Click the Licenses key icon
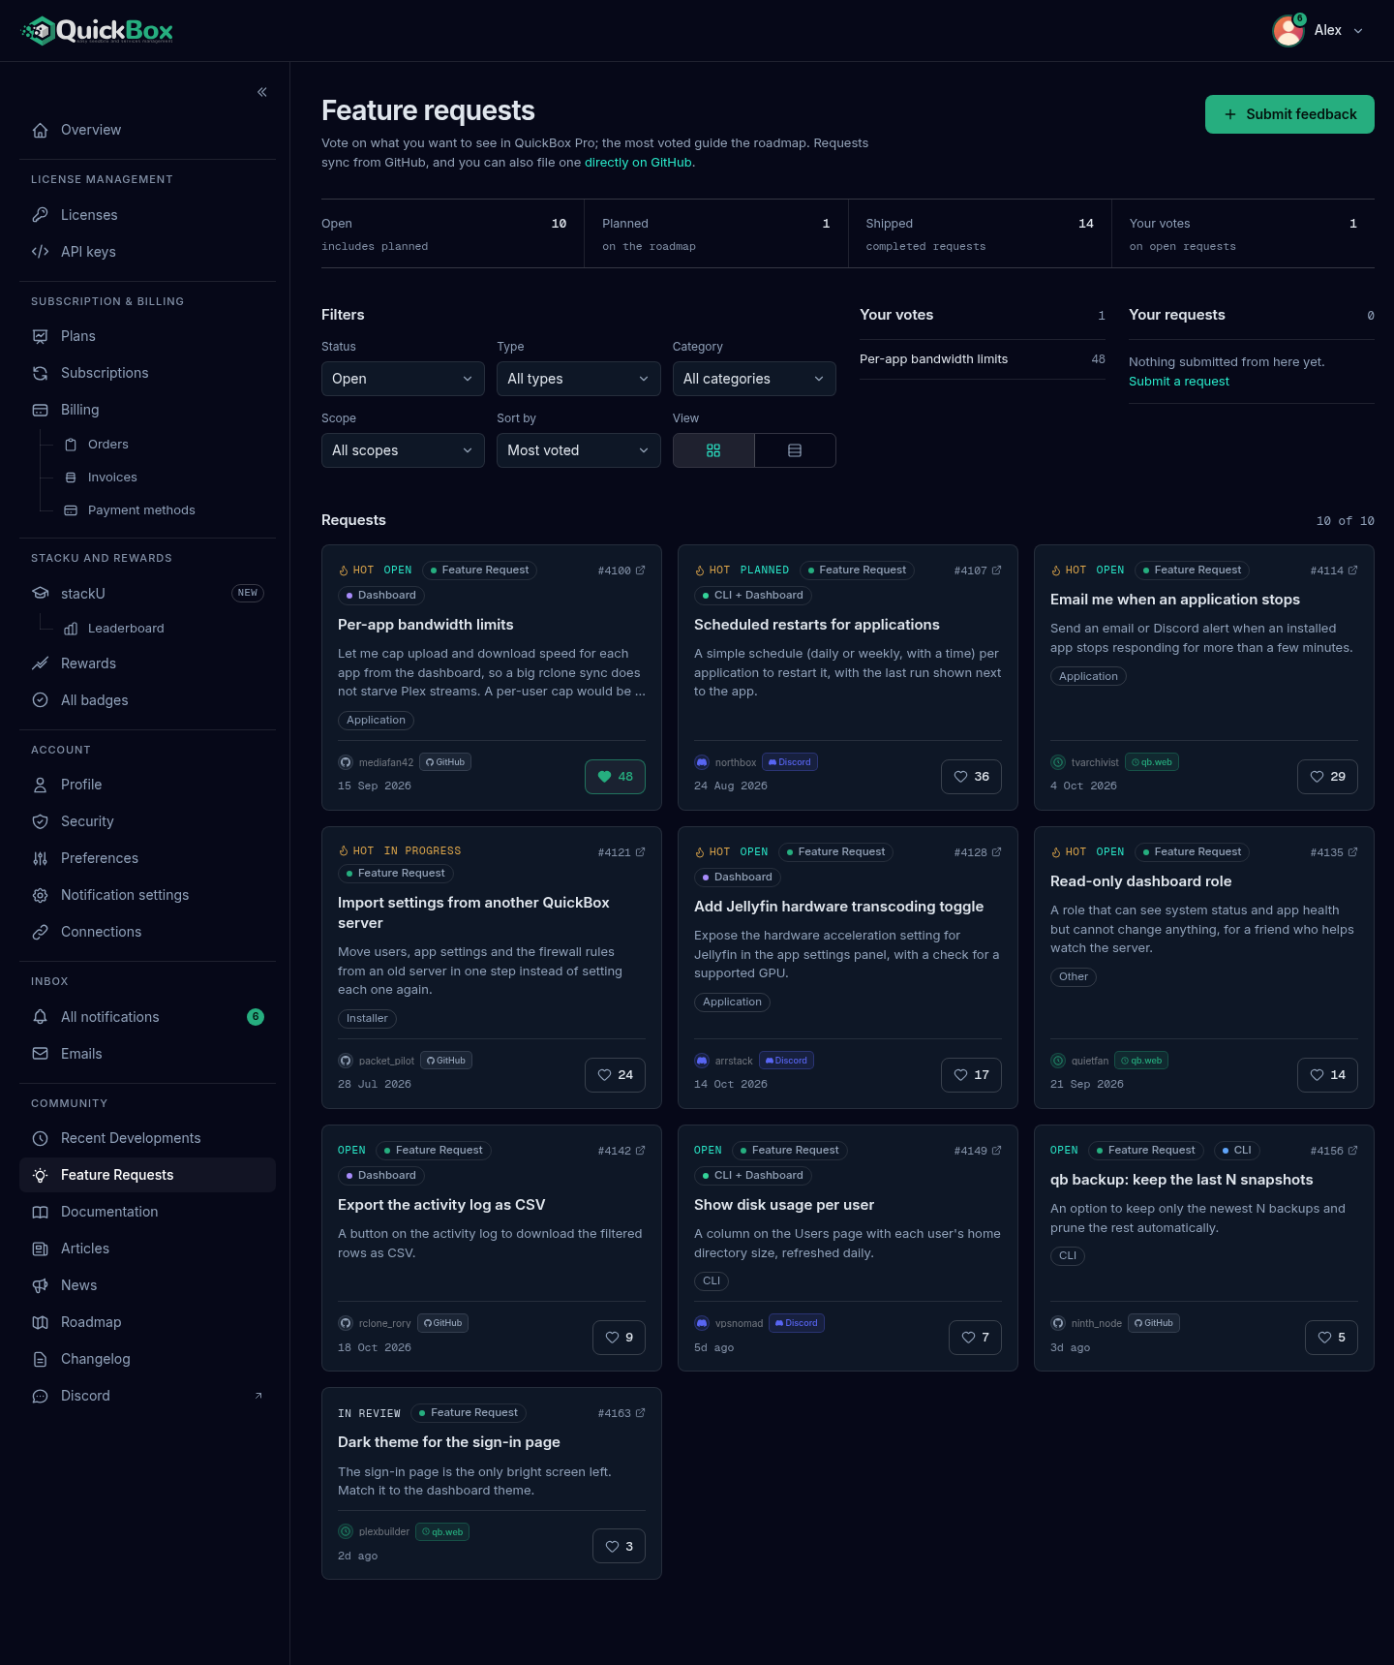This screenshot has height=1665, width=1394. [x=41, y=215]
